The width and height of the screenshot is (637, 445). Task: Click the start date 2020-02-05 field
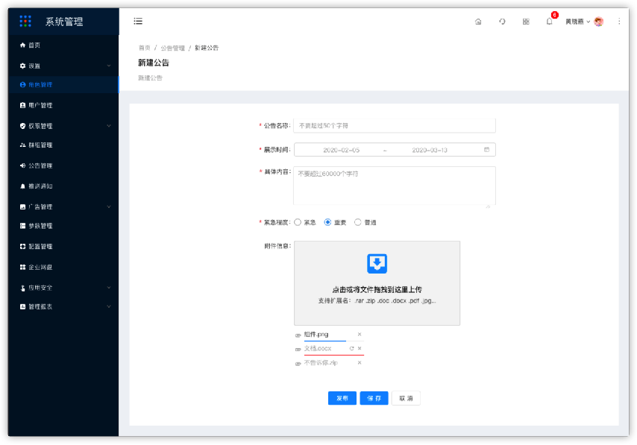click(342, 150)
